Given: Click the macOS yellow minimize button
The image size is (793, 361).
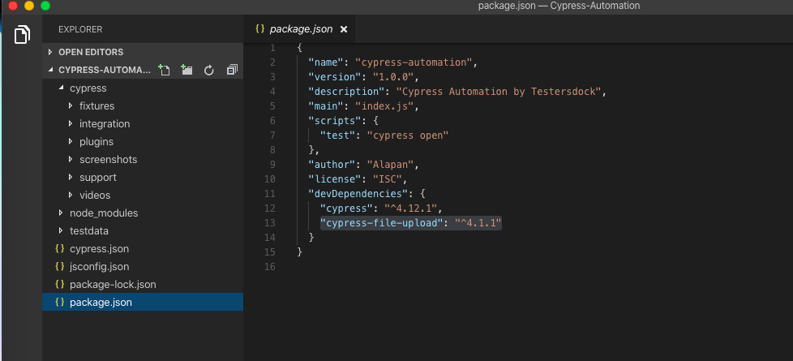Looking at the screenshot, I should point(29,6).
